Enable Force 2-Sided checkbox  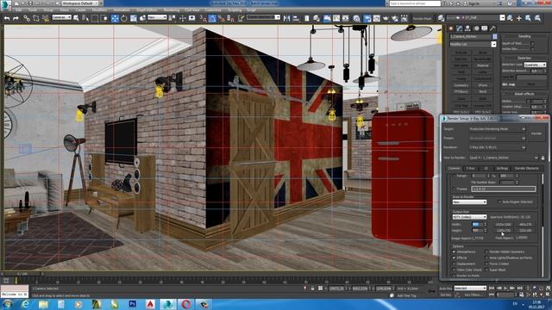pos(486,264)
